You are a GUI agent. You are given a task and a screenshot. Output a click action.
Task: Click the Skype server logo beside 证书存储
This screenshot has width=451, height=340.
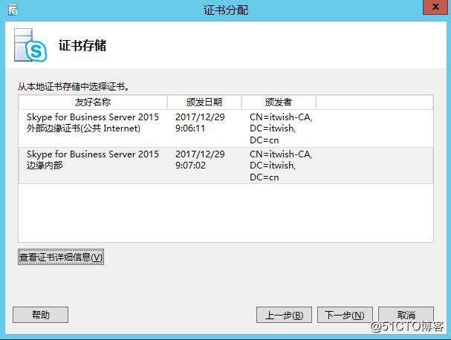(x=30, y=45)
